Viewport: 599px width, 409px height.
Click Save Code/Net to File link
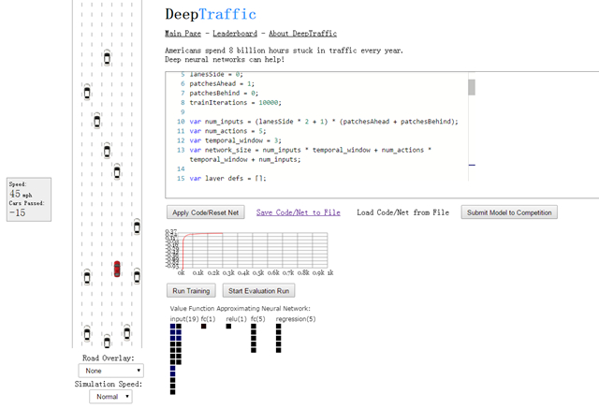[x=299, y=212]
